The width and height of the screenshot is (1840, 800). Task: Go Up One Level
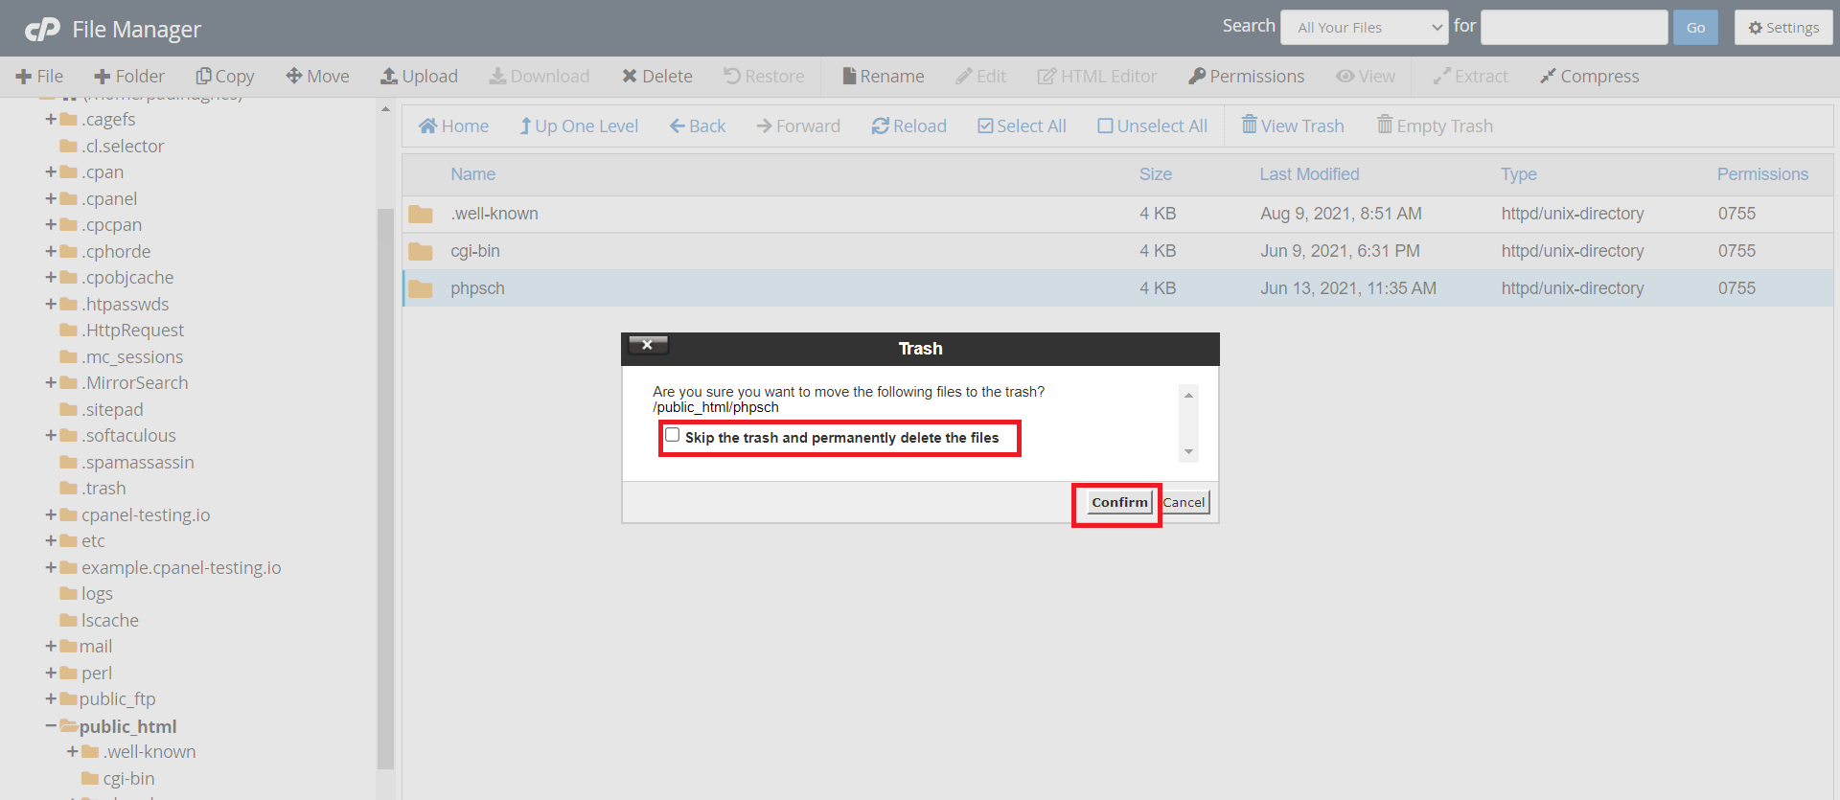coord(578,126)
